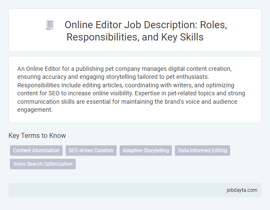This screenshot has height=210, width=270.
Task: Click the document scroll icon beside the title
Action: tap(50, 25)
